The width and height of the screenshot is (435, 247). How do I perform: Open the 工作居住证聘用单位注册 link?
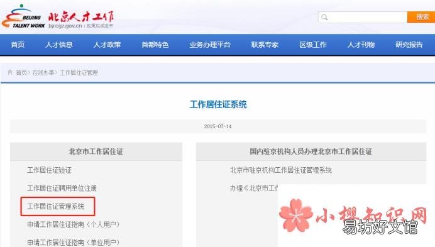pyautogui.click(x=62, y=188)
